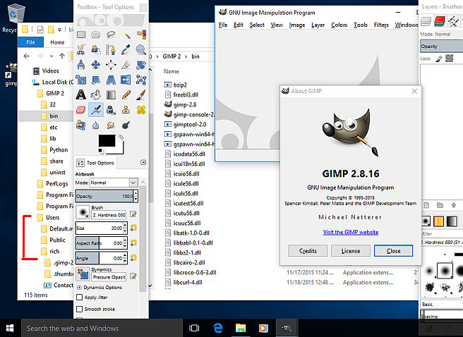
Task: Switch to Home tab in File Explorer
Action: [57, 42]
